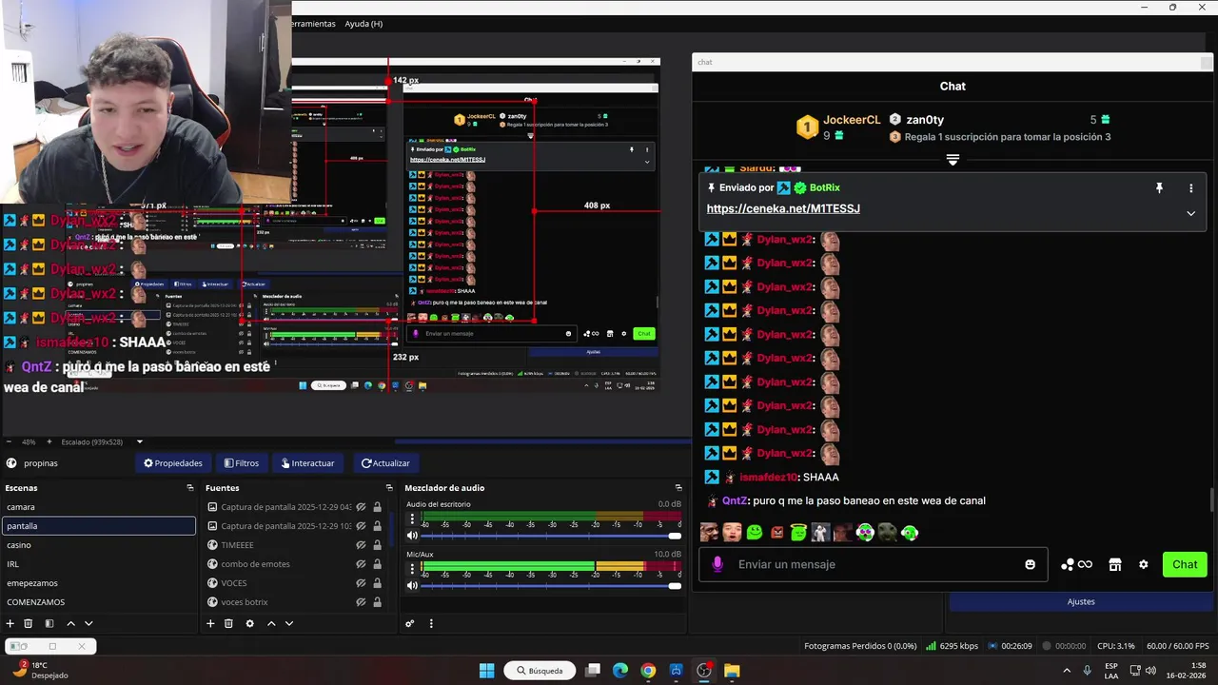This screenshot has height=685, width=1218.
Task: Toggle visibility of voces botrix source
Action: pos(361,602)
